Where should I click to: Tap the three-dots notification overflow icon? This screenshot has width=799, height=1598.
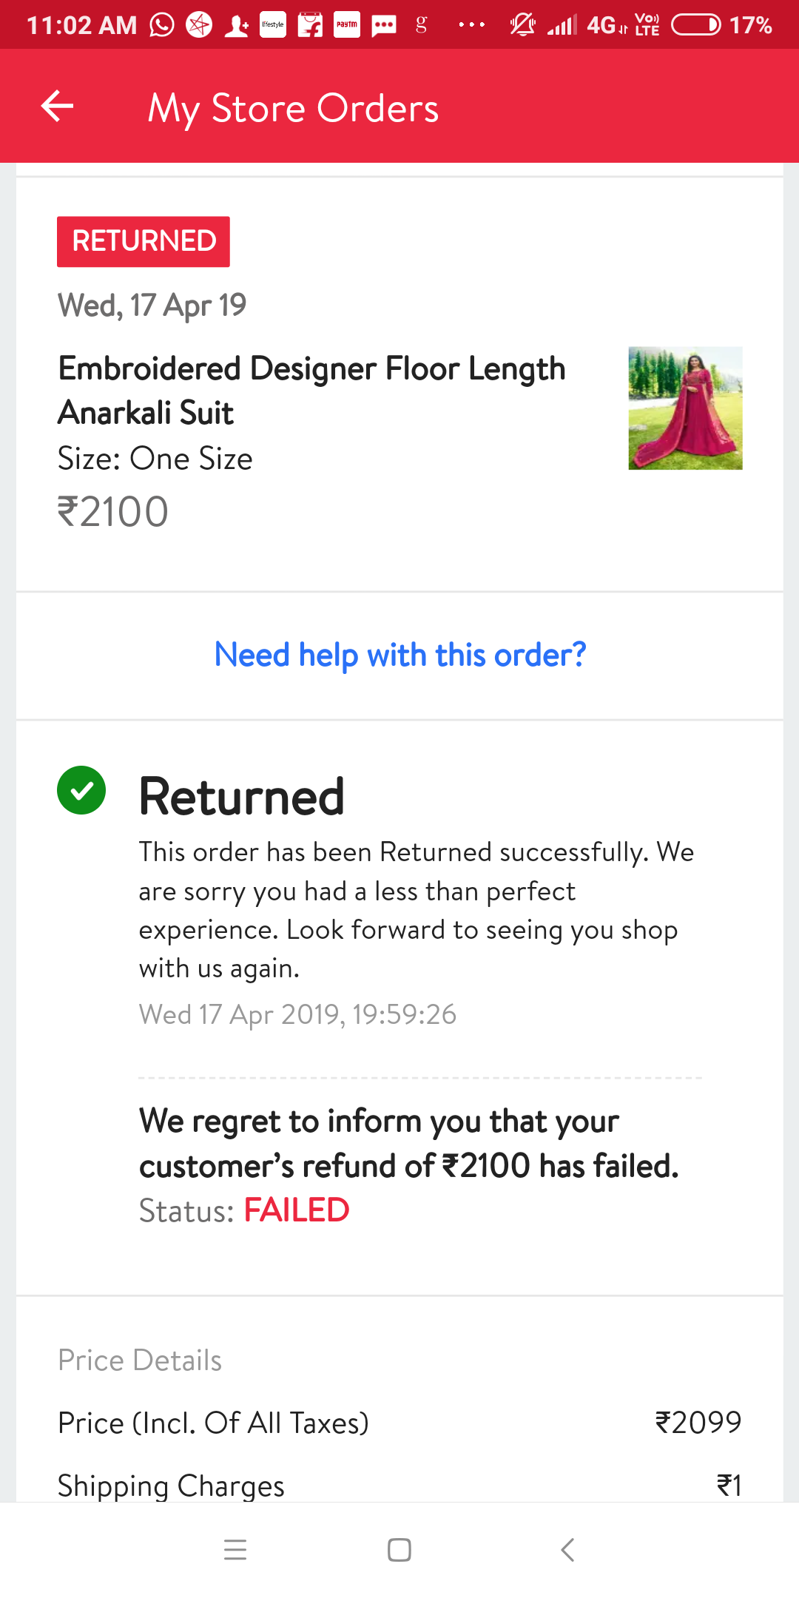471,25
